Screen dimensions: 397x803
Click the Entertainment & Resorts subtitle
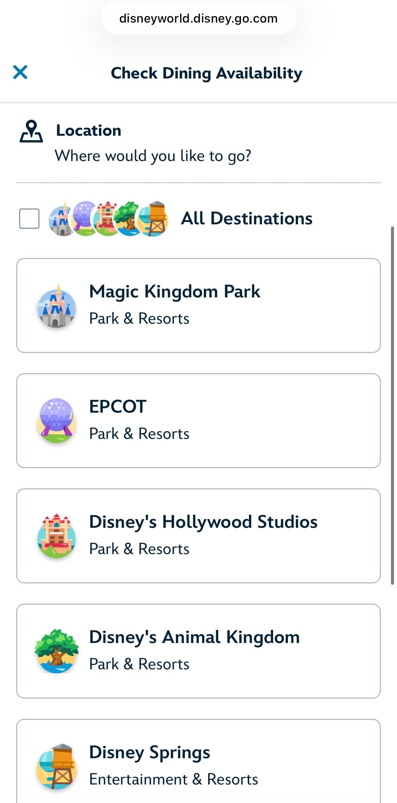(173, 779)
